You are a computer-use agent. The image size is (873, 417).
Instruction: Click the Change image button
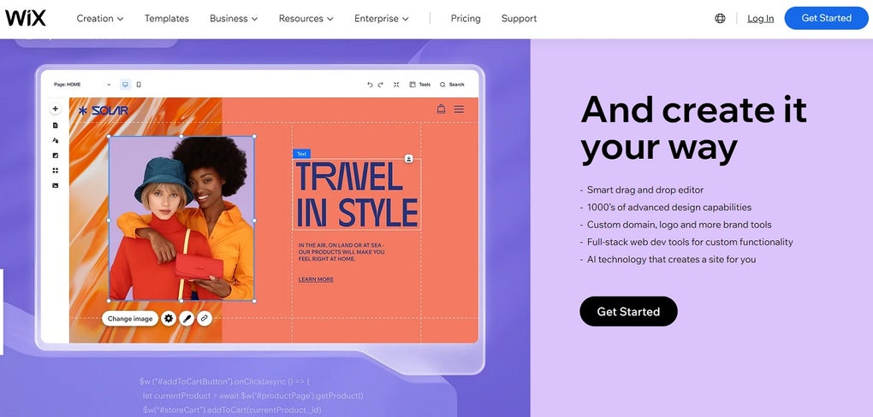tap(130, 319)
